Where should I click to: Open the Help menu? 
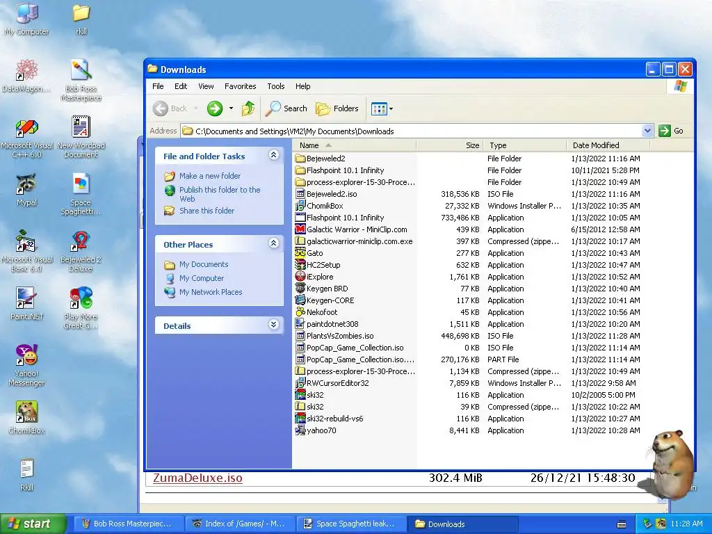click(303, 86)
